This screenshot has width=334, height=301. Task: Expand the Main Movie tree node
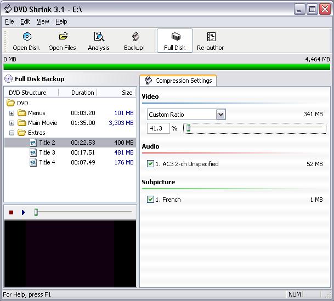coord(12,123)
